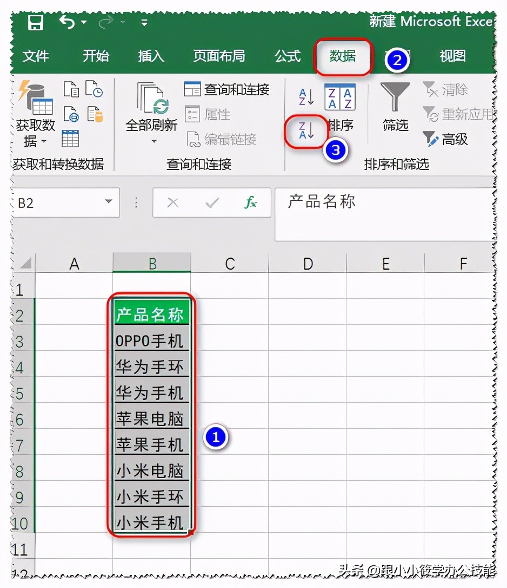Select column B header
507x588 pixels.
point(152,263)
